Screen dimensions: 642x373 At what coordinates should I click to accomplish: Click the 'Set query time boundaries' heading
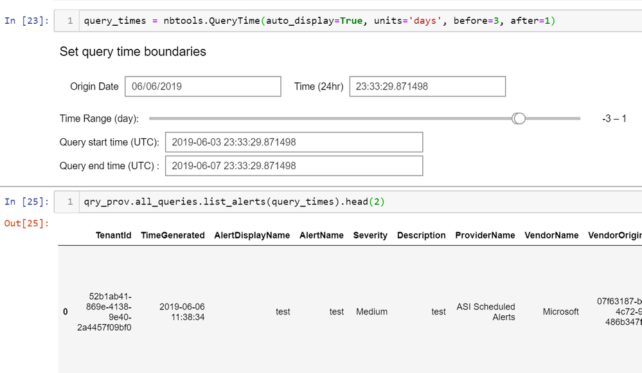click(x=132, y=51)
